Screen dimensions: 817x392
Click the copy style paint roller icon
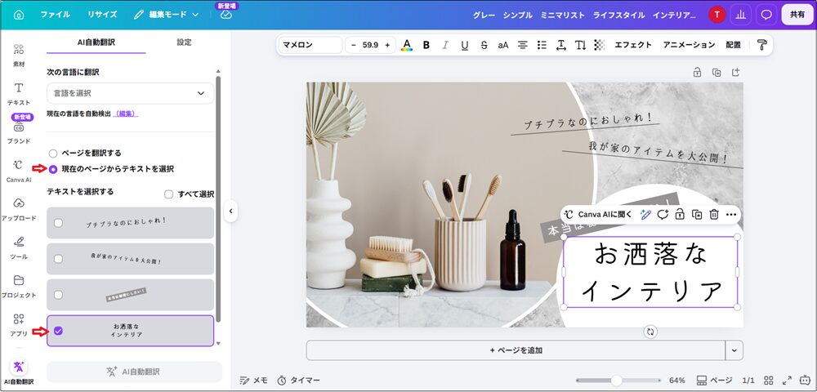(x=761, y=45)
